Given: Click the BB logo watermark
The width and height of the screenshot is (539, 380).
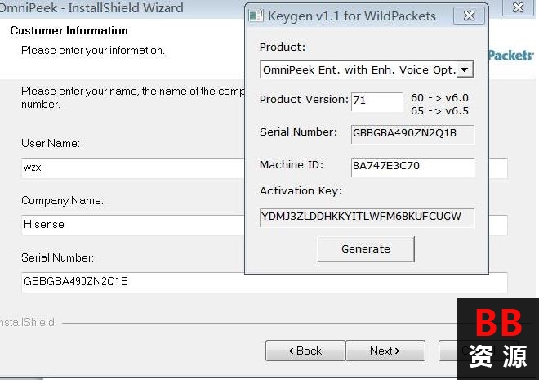Looking at the screenshot, I should (498, 339).
